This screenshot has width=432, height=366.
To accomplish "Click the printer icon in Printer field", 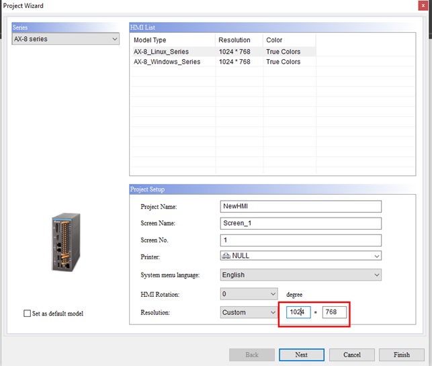I will pos(226,256).
